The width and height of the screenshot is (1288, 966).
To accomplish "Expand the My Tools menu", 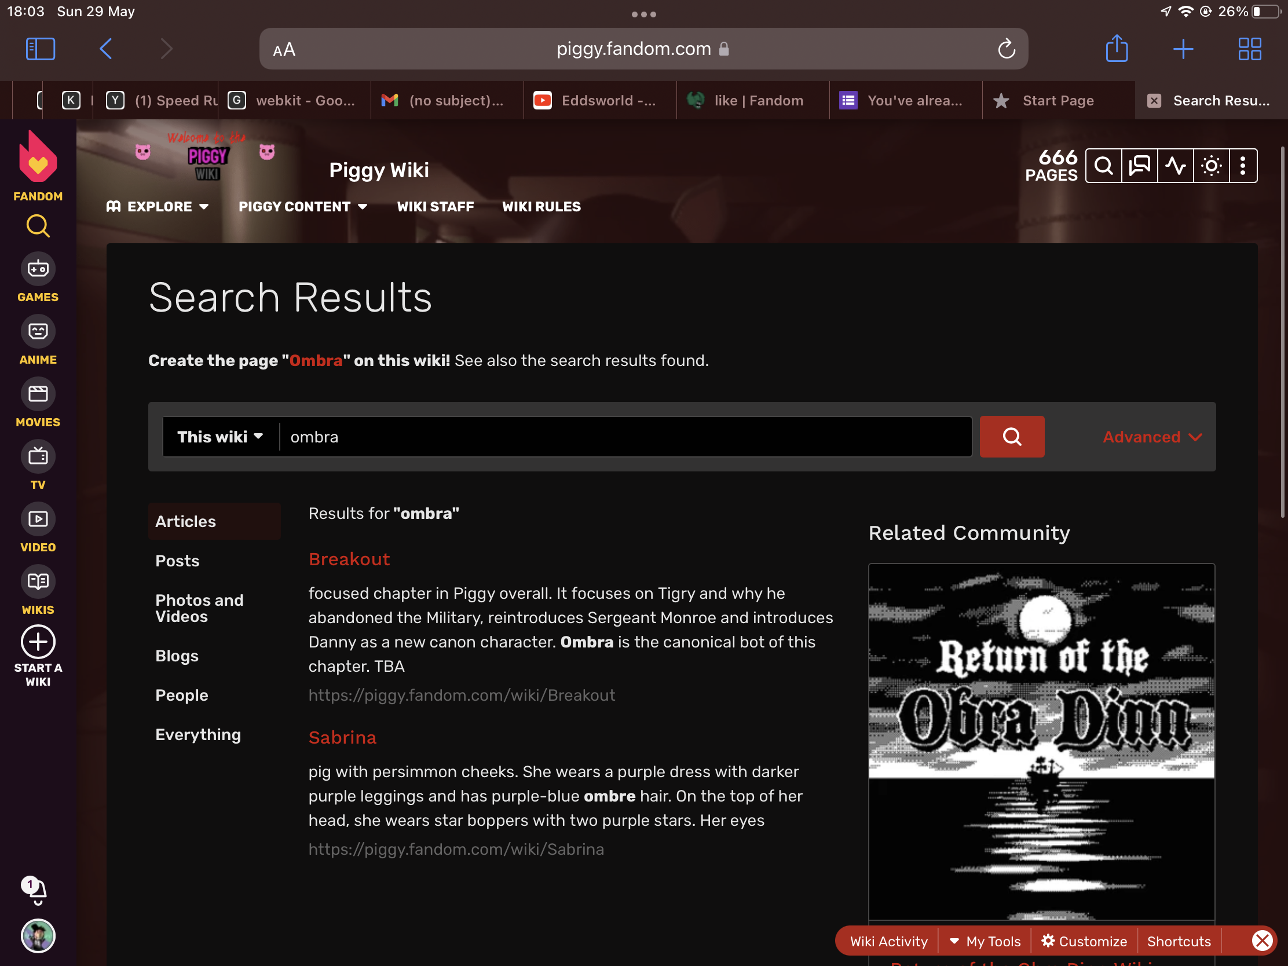I will (x=985, y=941).
